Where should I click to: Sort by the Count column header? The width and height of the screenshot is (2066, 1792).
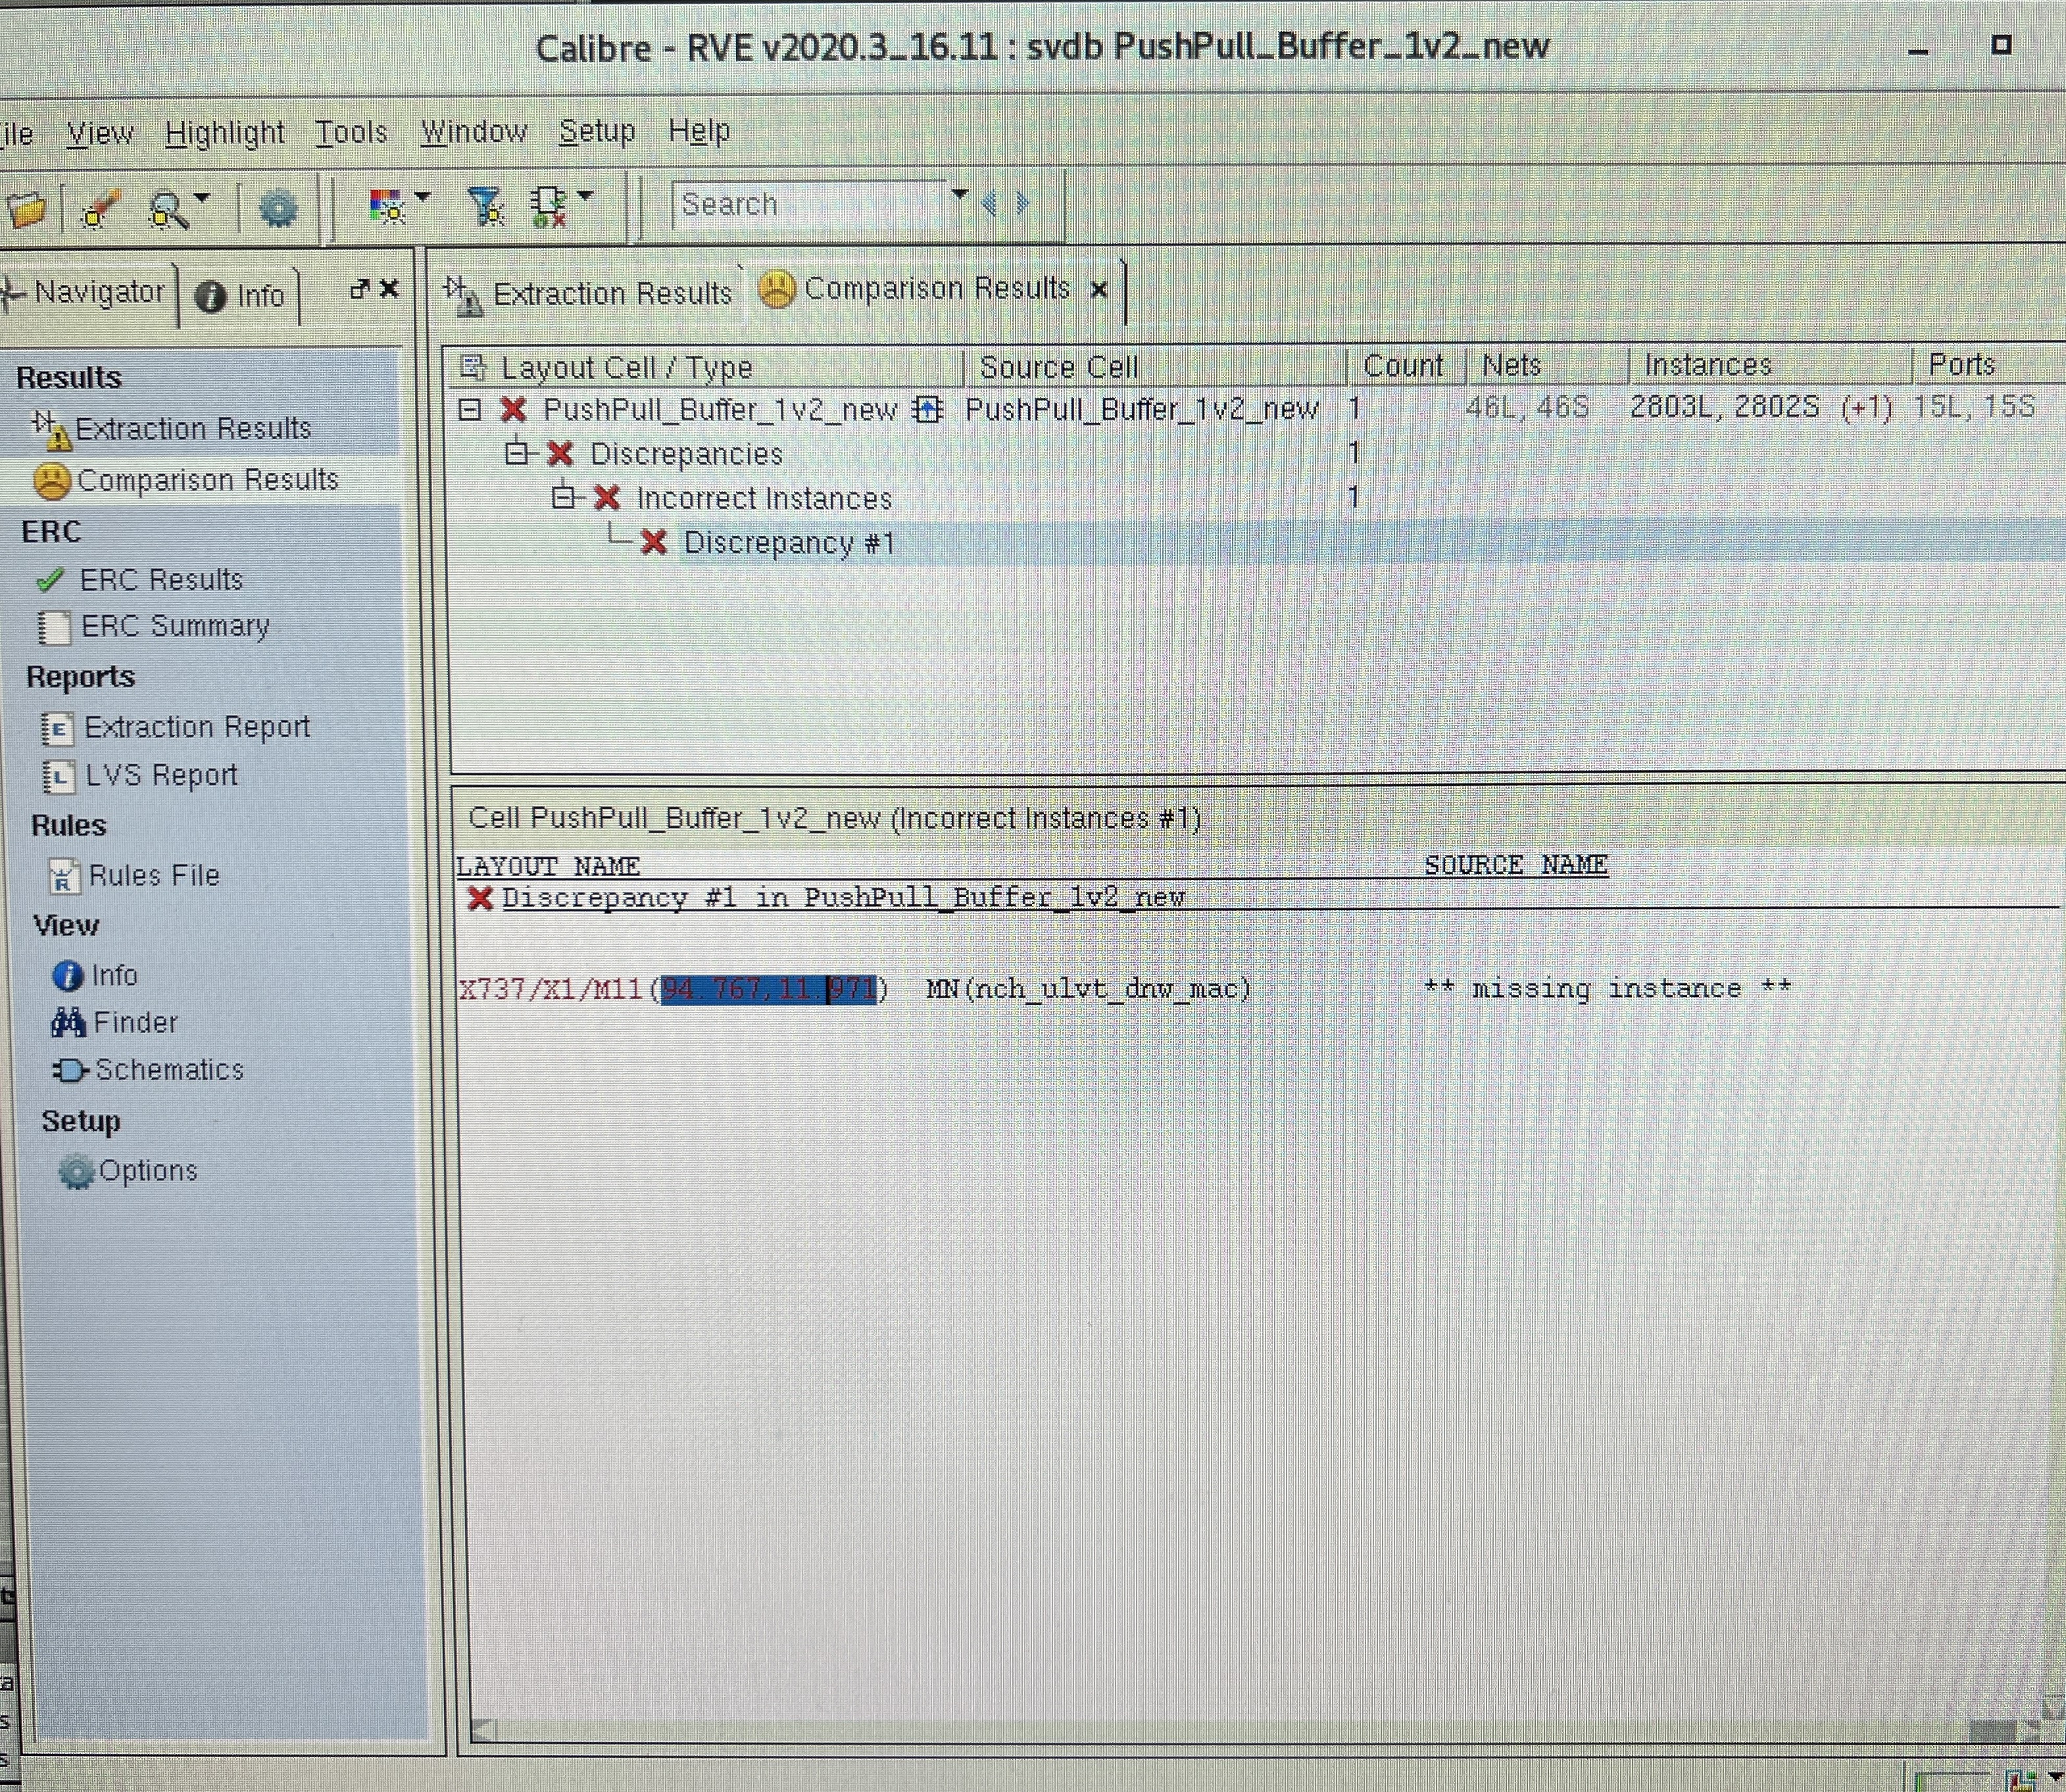pos(1403,366)
